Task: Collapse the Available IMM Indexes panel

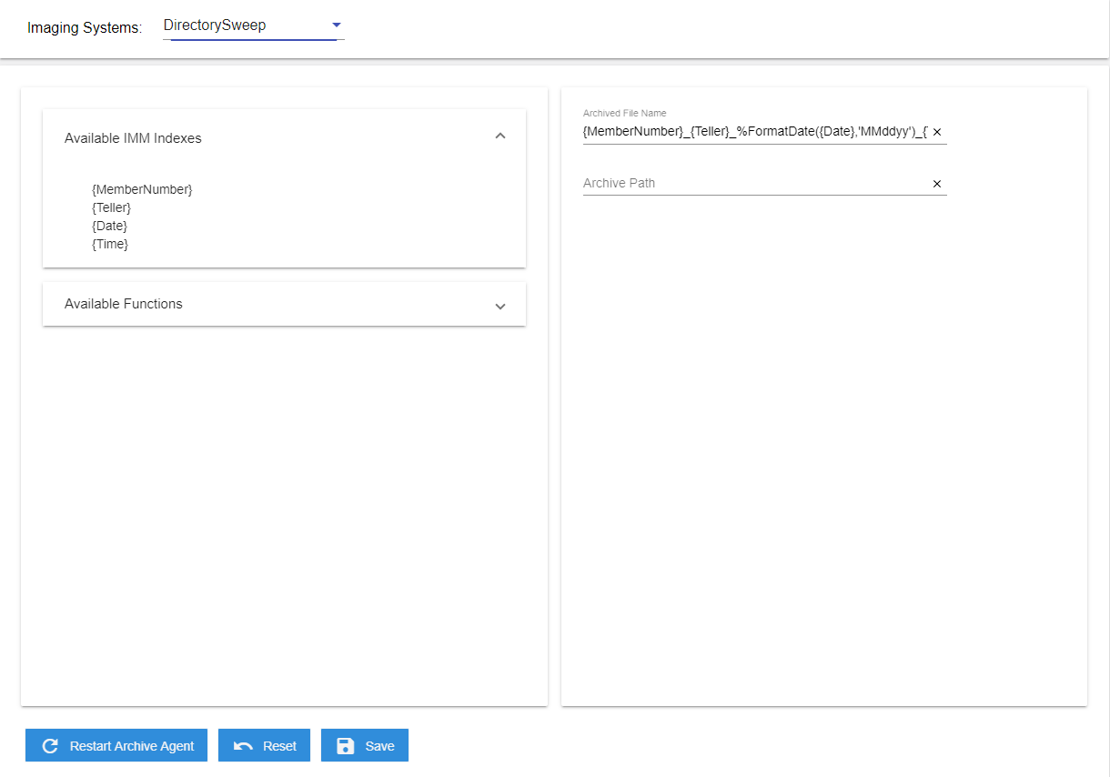Action: (x=499, y=136)
